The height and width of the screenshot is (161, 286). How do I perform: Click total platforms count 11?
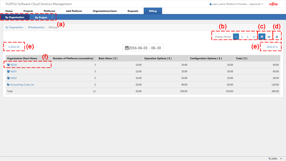pos(94,91)
